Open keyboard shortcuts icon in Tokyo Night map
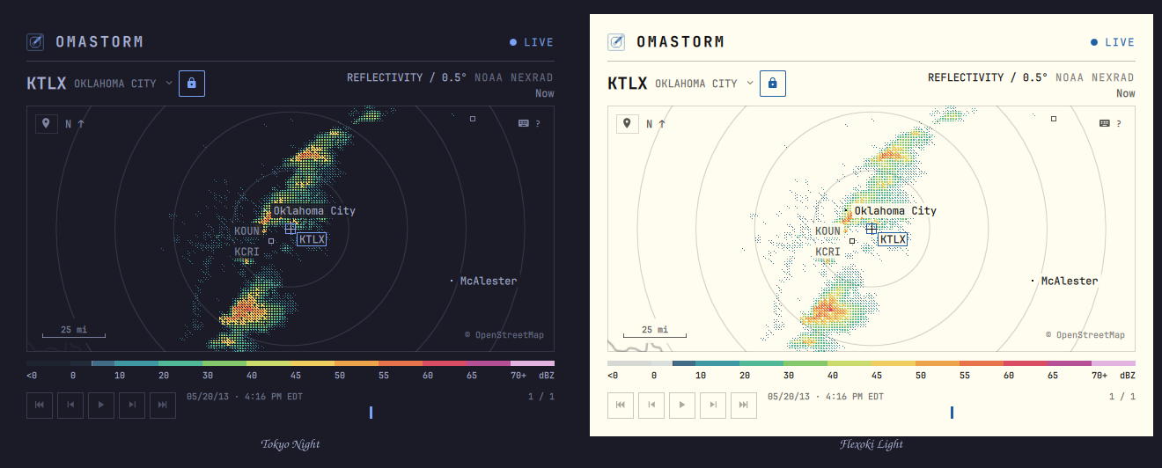Image resolution: width=1162 pixels, height=468 pixels. (524, 124)
